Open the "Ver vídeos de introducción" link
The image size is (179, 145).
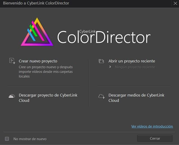(x=152, y=126)
